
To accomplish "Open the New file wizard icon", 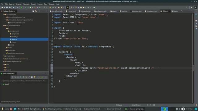I will click(x=2, y=7).
